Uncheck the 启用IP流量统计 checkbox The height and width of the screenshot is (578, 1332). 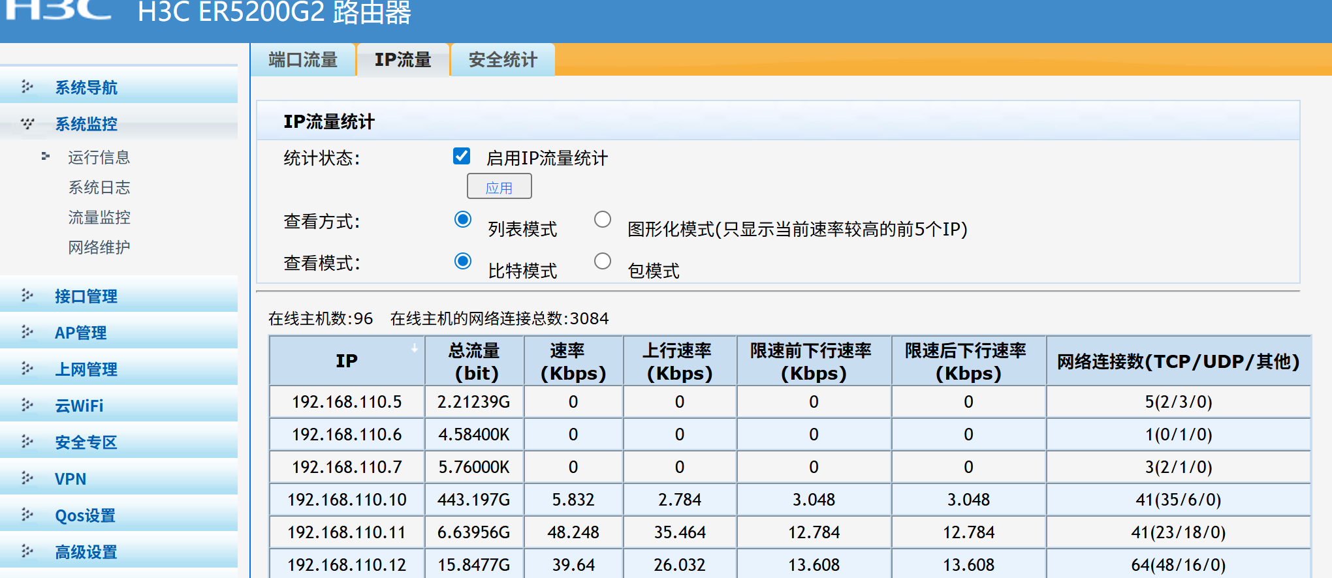(462, 156)
